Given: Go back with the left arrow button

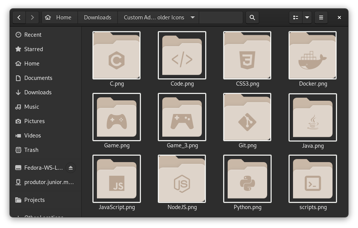Looking at the screenshot, I should 19,17.
